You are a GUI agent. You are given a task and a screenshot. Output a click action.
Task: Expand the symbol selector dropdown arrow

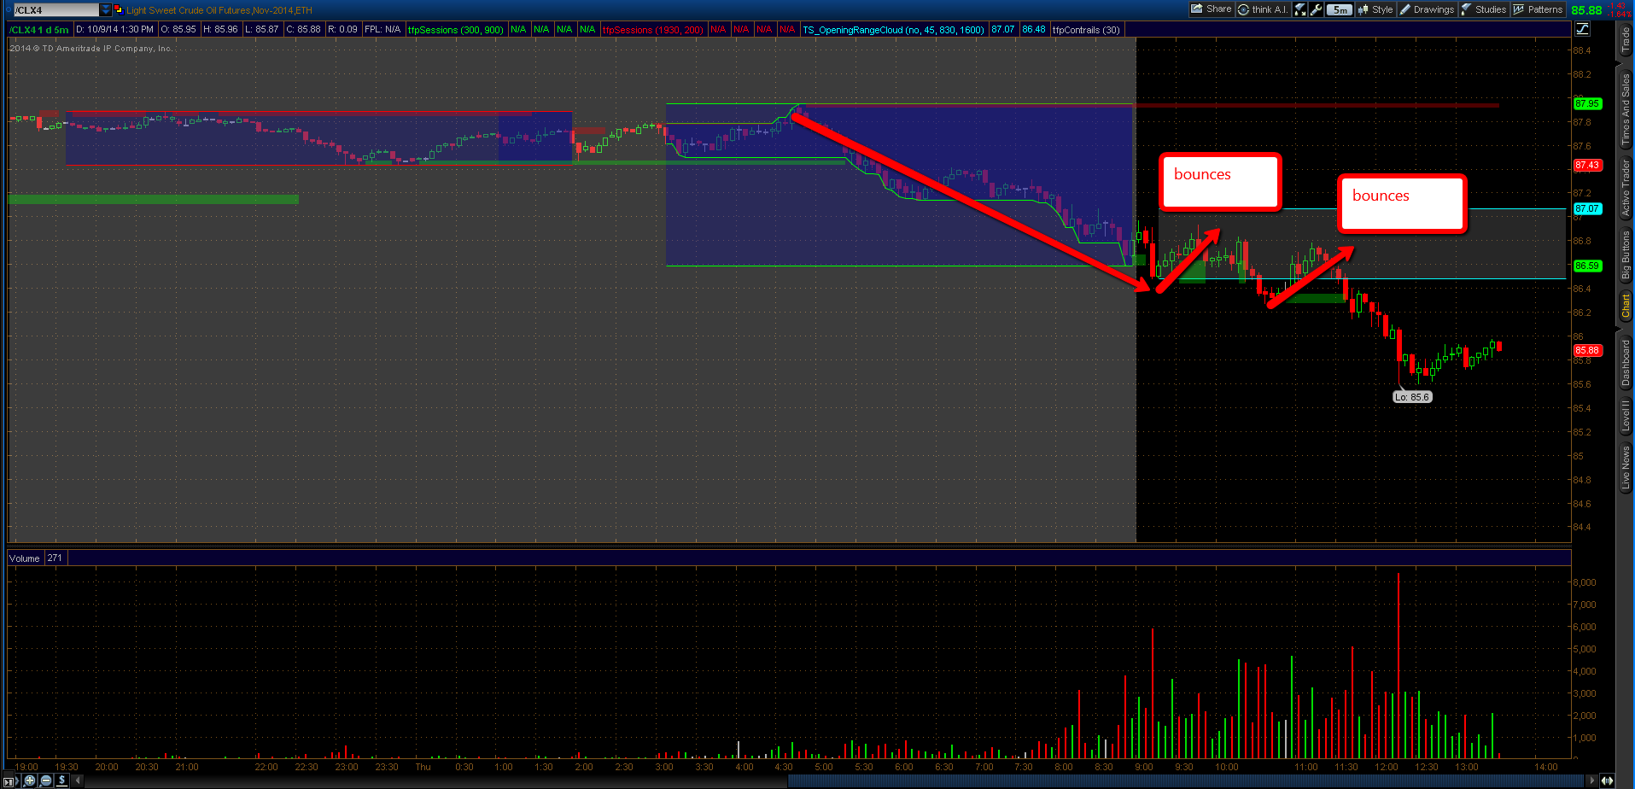point(106,10)
